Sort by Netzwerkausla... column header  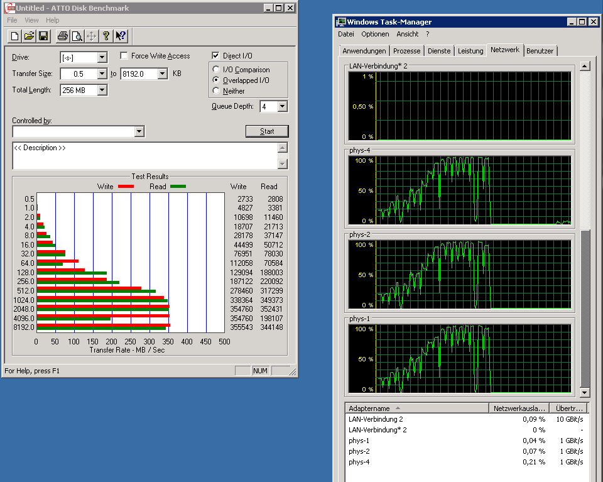(519, 408)
